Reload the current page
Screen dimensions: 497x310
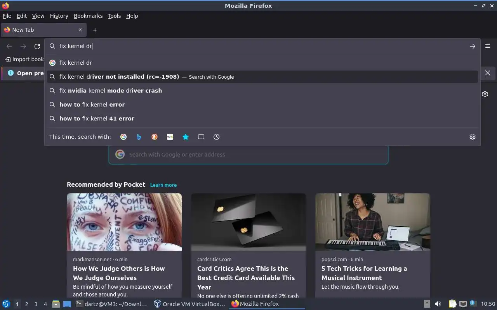(x=37, y=46)
